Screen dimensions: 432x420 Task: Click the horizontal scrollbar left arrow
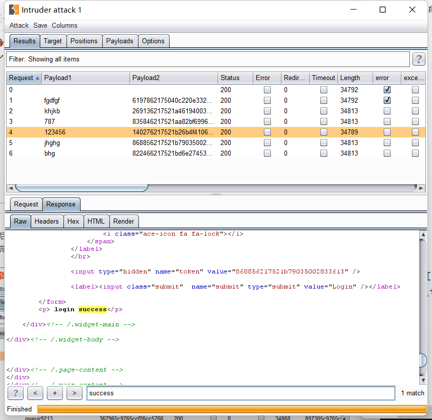pyautogui.click(x=10, y=188)
